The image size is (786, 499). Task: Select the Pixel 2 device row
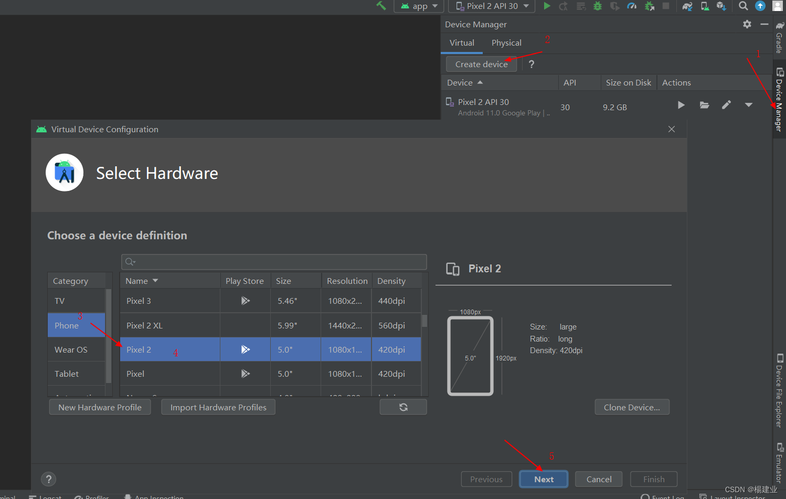coord(271,349)
